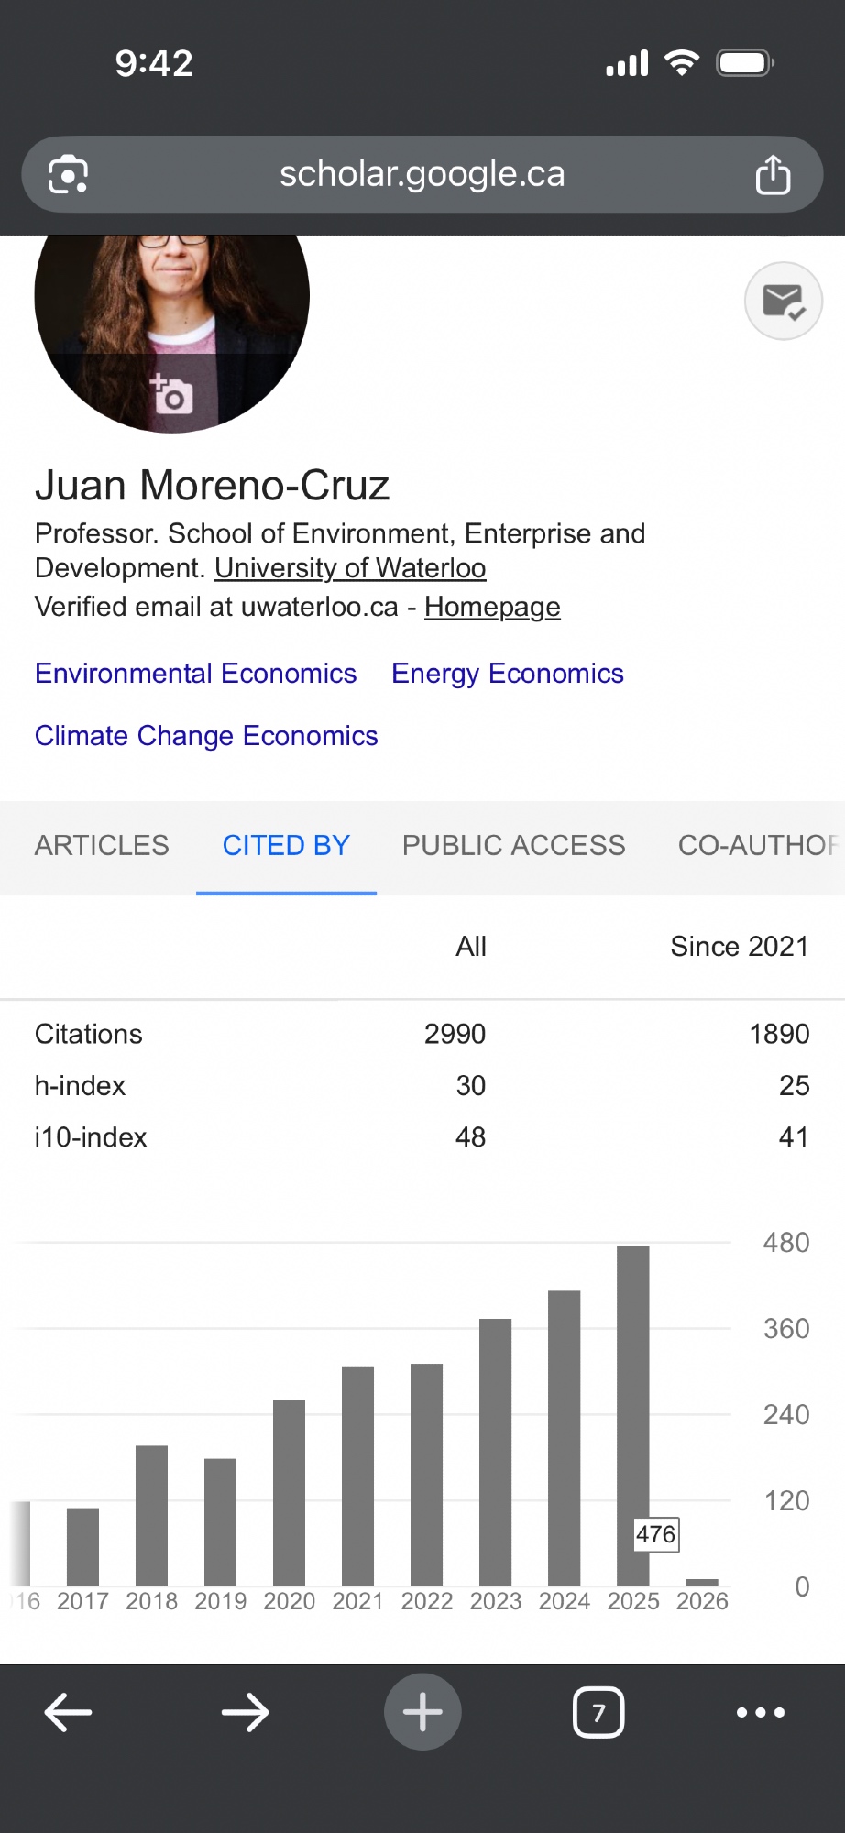
Task: Open the PUBLIC ACCESS tab
Action: 513,845
